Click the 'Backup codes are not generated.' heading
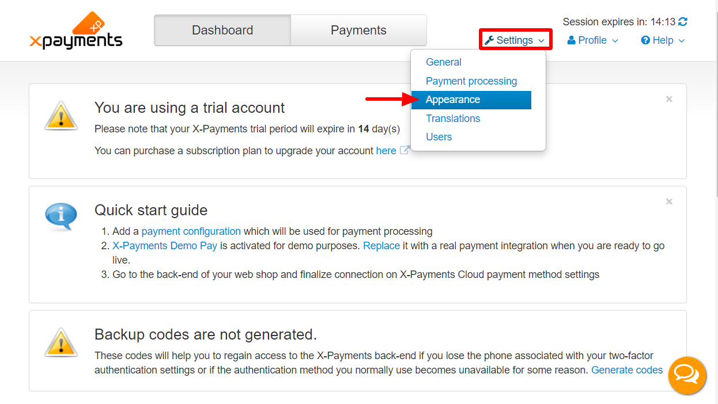718x404 pixels. point(206,334)
